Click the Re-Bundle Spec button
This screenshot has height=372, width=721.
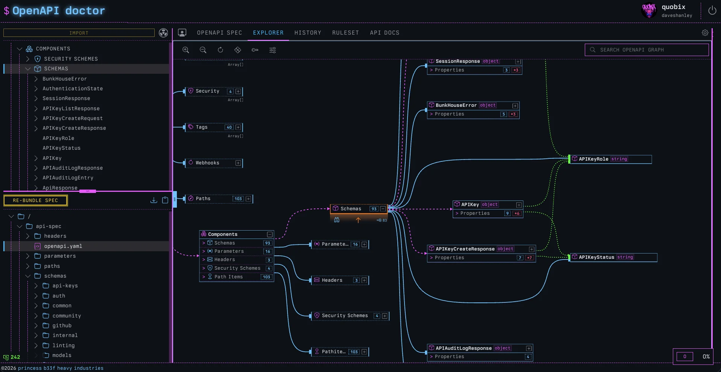pyautogui.click(x=35, y=200)
